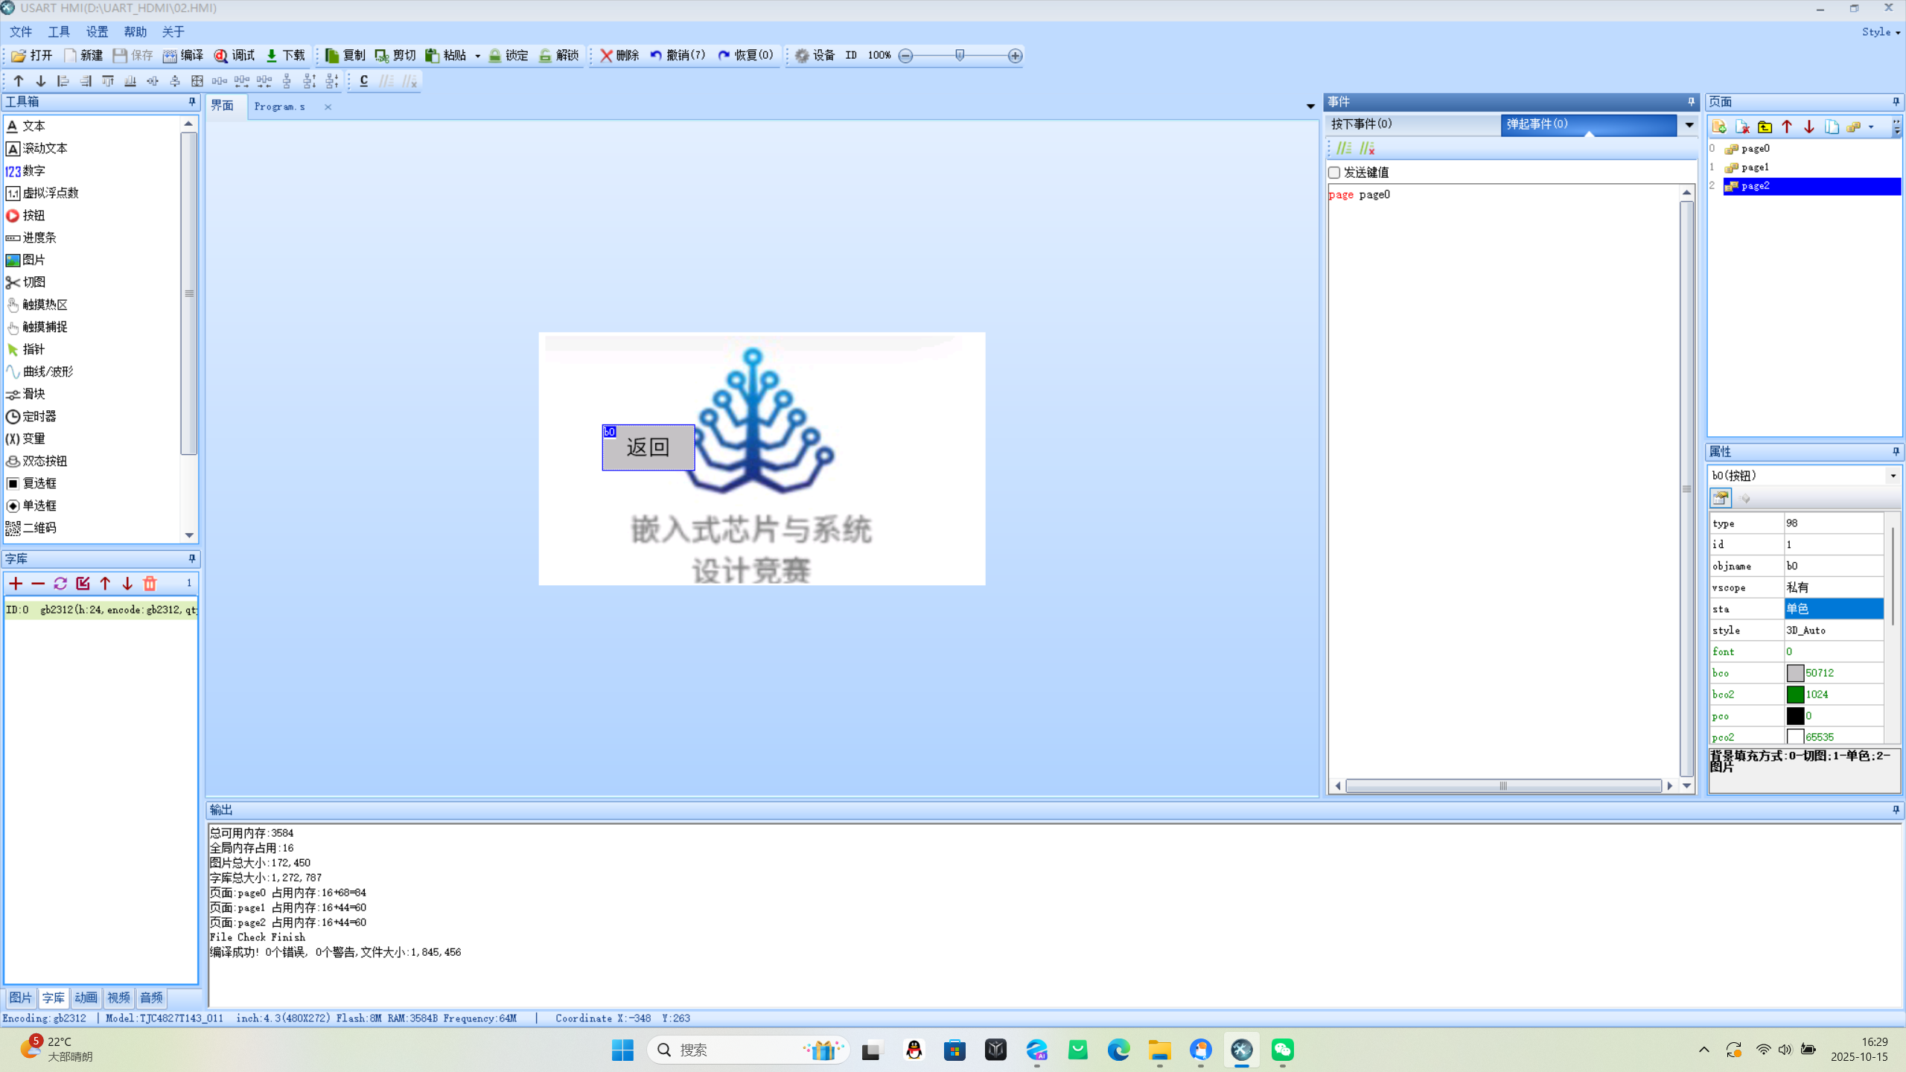Select the 定时器 timer tool in toolbox
Viewport: 1906px width, 1072px height.
click(39, 416)
